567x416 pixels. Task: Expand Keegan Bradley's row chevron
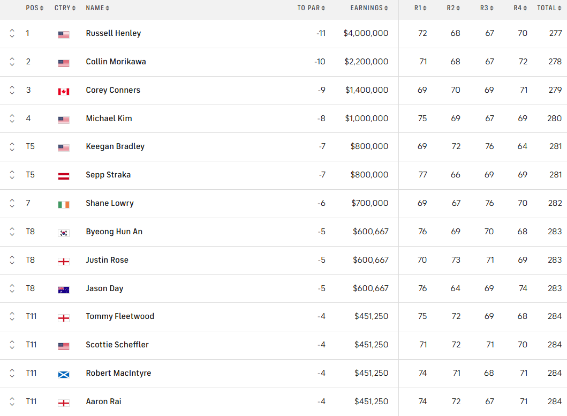[12, 146]
